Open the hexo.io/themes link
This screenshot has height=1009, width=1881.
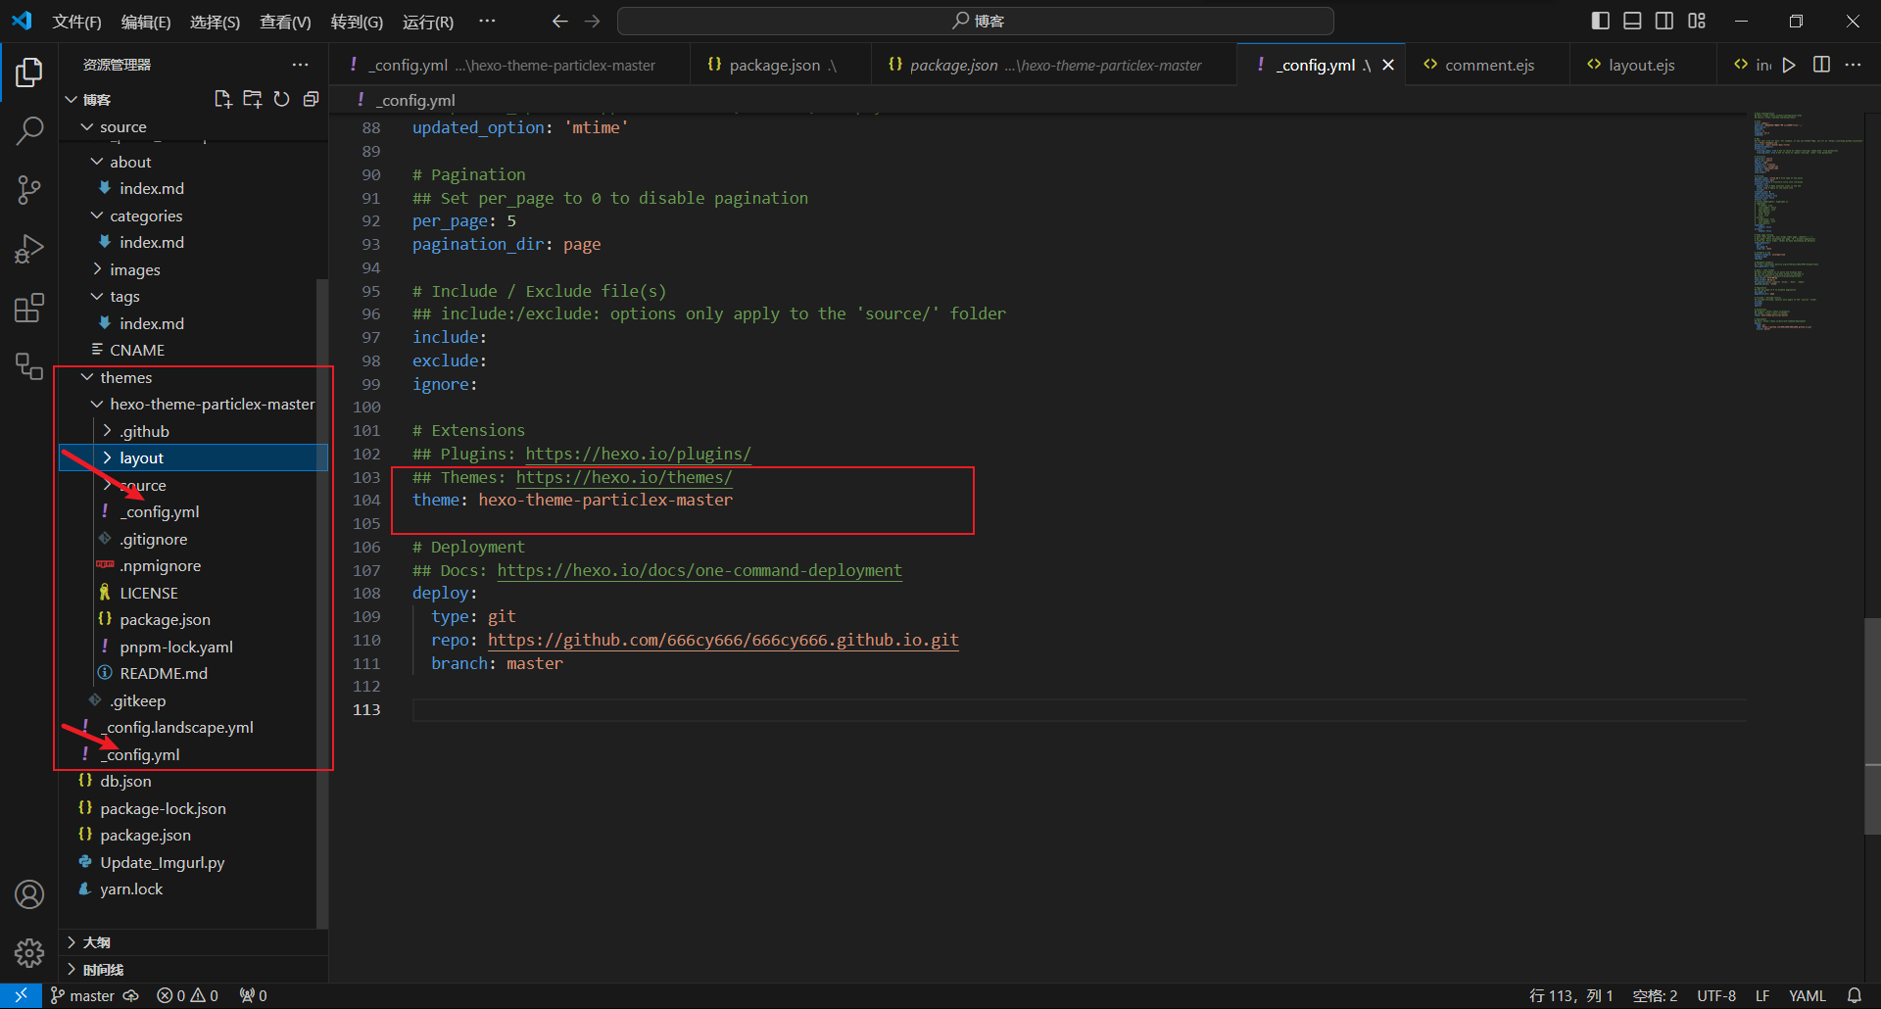pyautogui.click(x=624, y=477)
